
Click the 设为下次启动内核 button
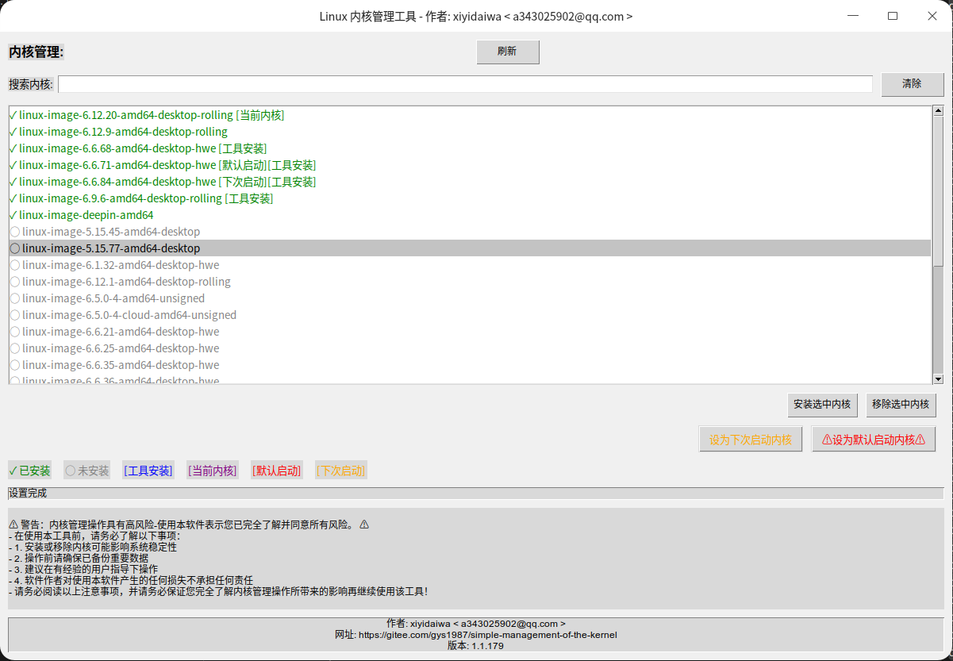point(751,440)
